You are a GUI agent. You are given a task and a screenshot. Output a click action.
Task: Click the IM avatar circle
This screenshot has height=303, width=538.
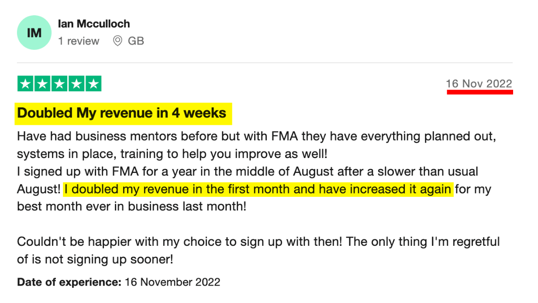click(x=34, y=32)
